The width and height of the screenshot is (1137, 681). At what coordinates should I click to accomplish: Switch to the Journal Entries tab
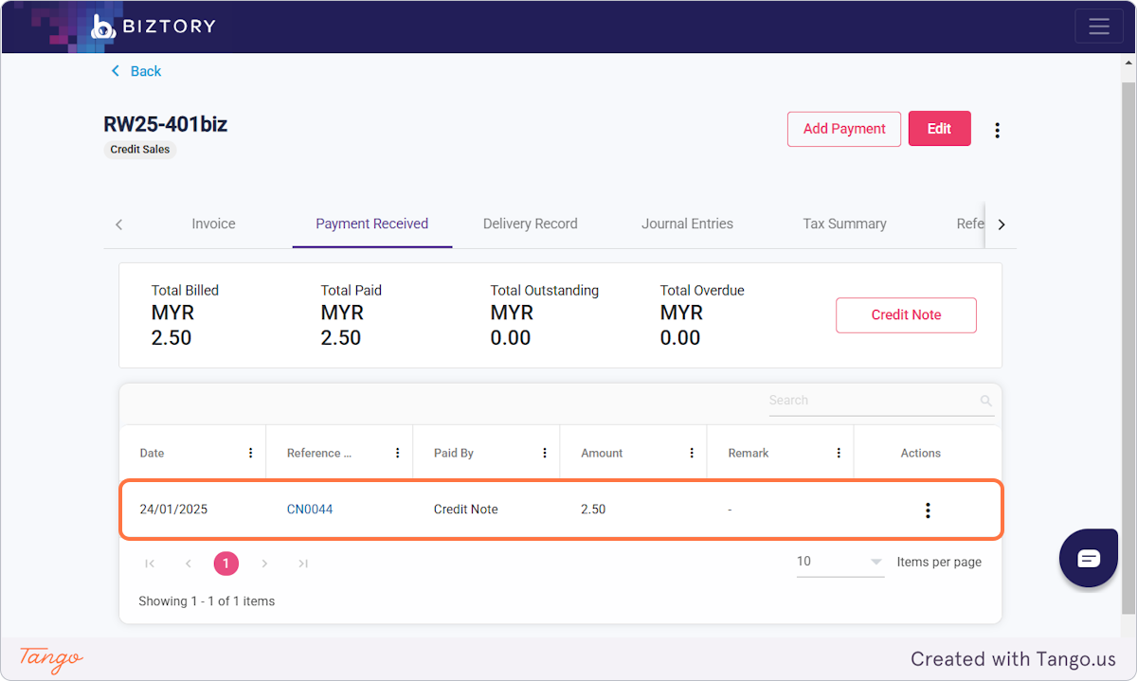pyautogui.click(x=687, y=224)
